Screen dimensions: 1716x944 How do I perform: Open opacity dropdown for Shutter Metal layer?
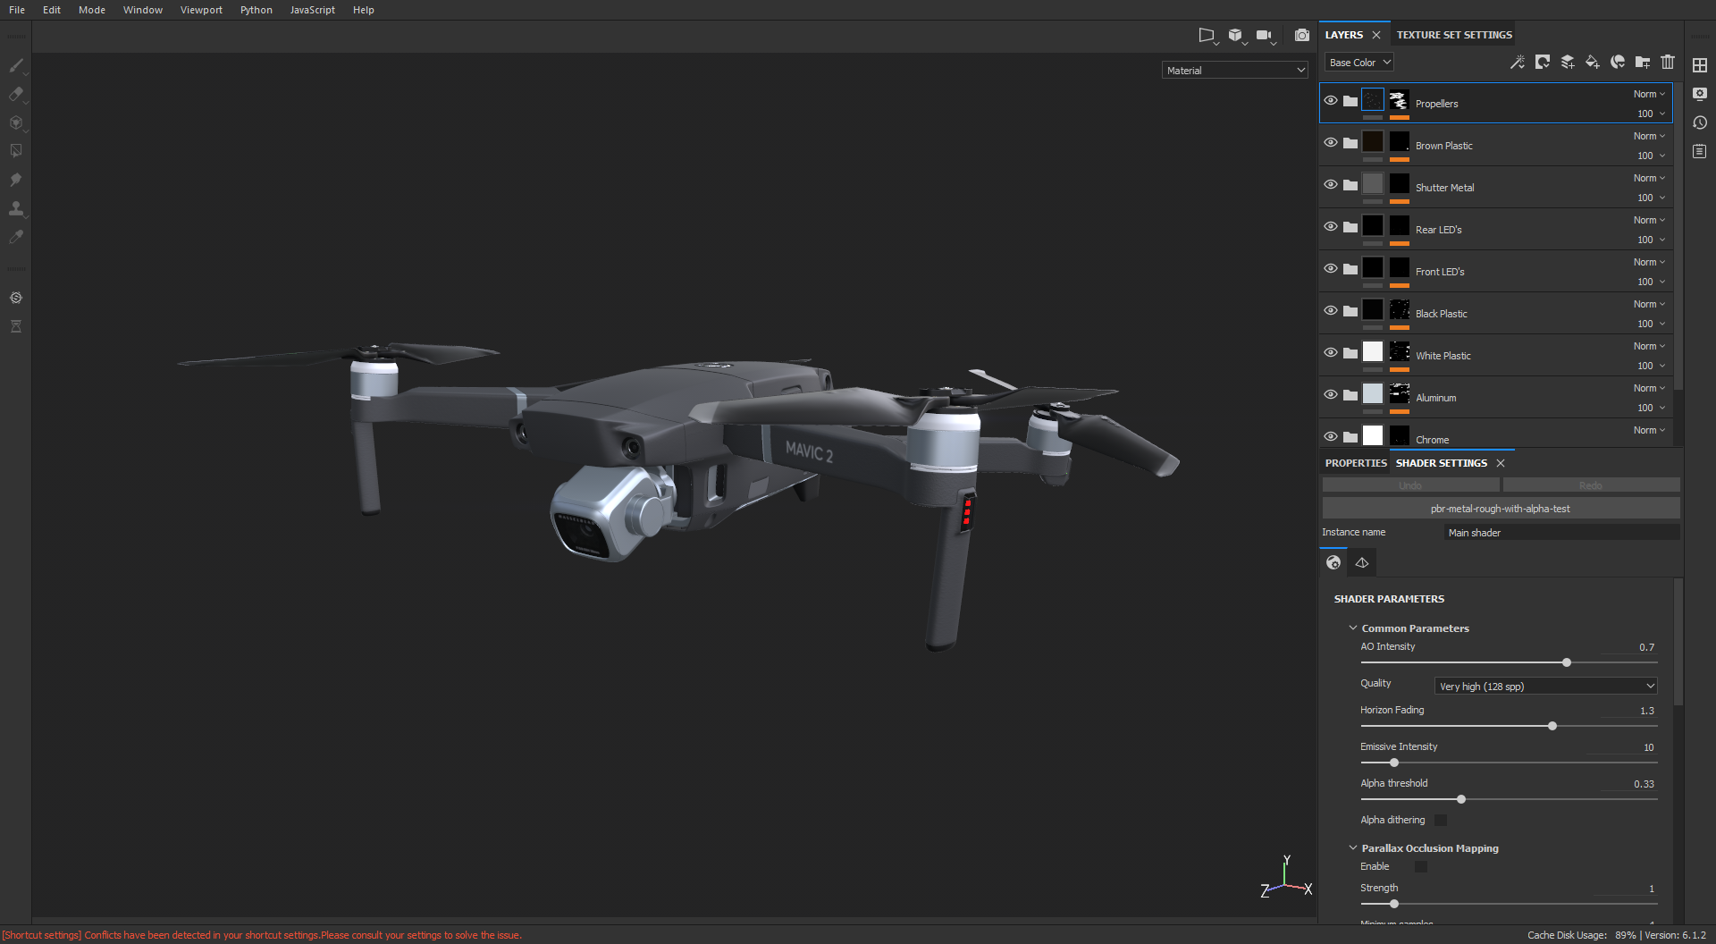tap(1652, 198)
